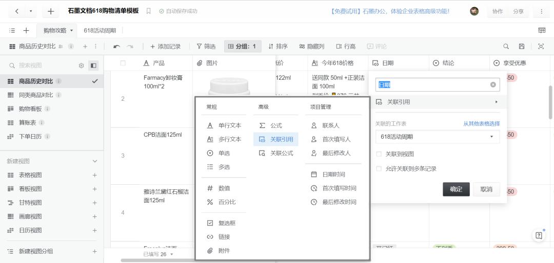
Task: Click the 确定 confirm button
Action: click(456, 189)
